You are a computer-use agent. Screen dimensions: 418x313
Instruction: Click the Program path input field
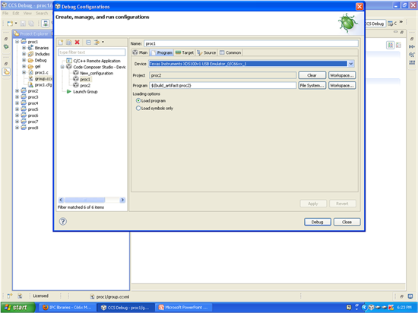tap(223, 86)
